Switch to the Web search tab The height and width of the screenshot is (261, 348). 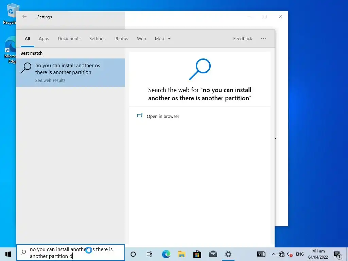pos(141,39)
